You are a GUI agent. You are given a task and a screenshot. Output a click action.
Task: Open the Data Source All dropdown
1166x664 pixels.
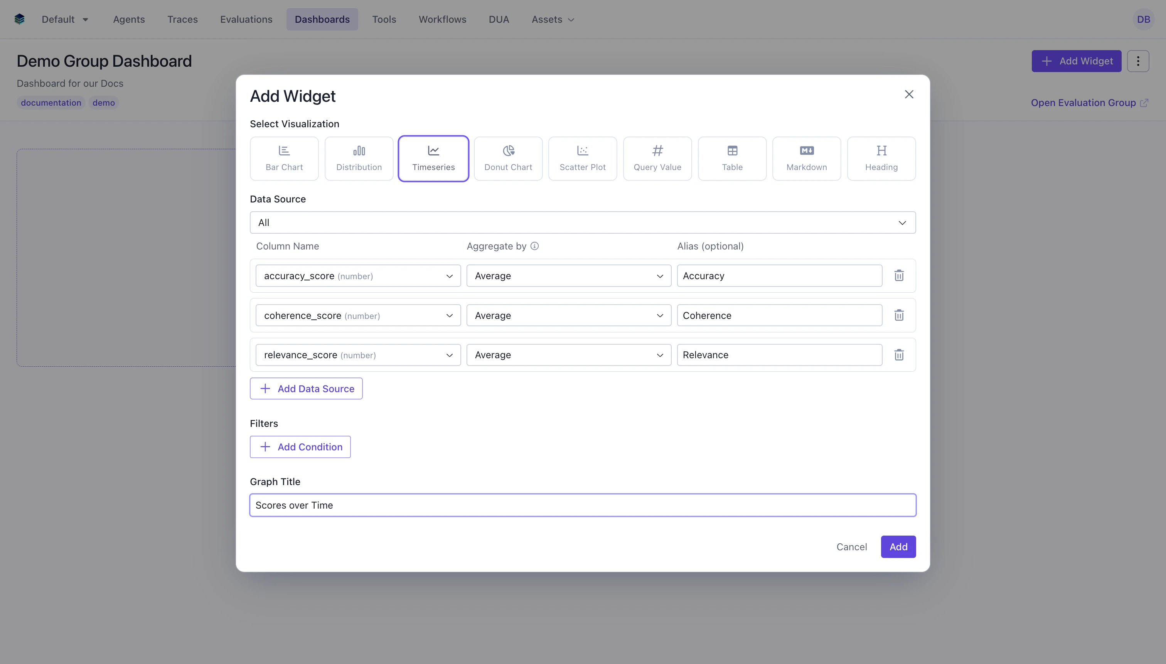click(582, 222)
